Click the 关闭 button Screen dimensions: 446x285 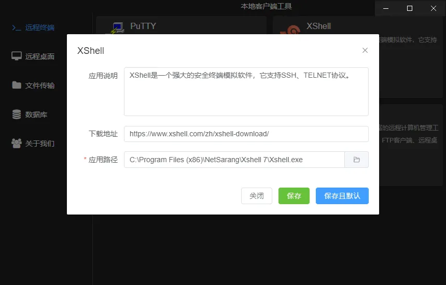[x=257, y=196]
